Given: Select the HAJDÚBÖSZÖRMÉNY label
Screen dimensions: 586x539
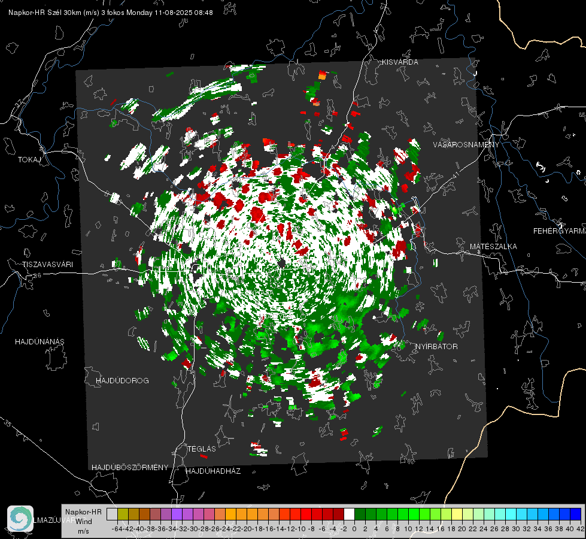Looking at the screenshot, I should (130, 468).
